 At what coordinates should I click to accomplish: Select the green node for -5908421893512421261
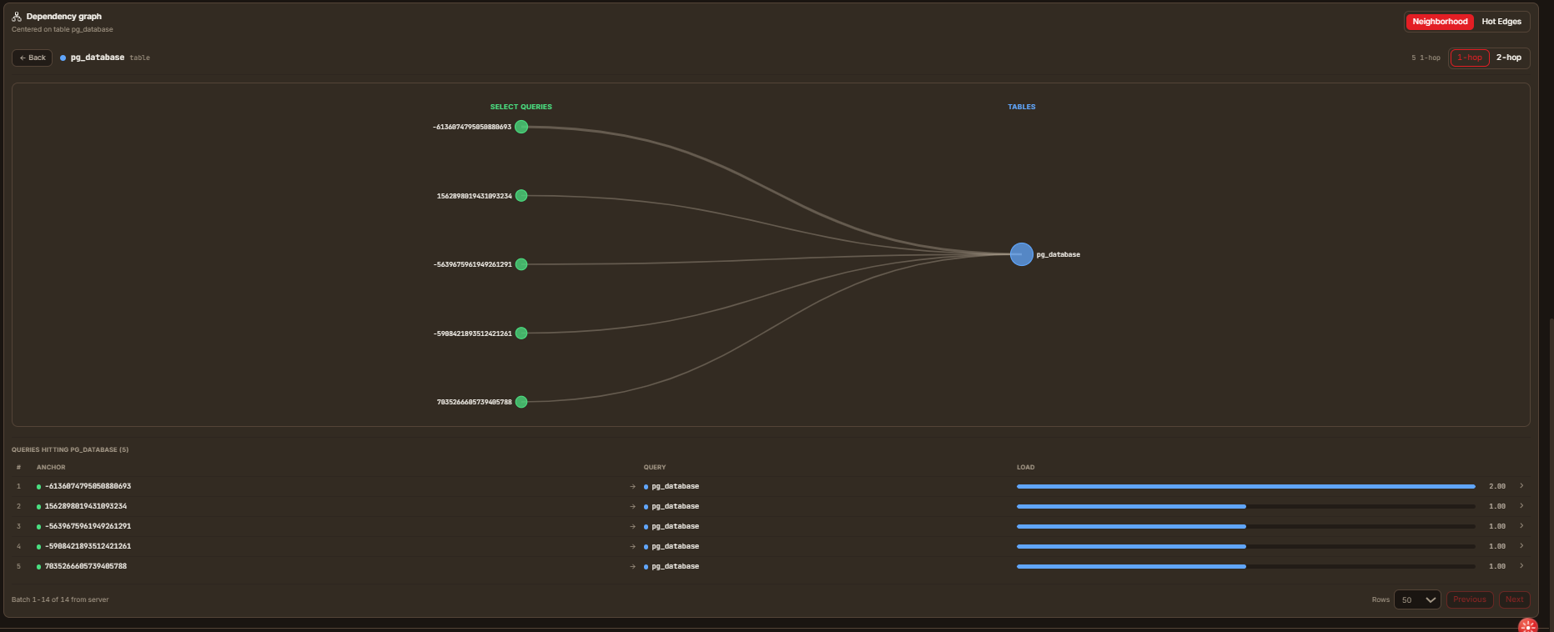(x=521, y=334)
